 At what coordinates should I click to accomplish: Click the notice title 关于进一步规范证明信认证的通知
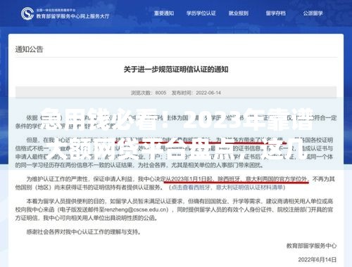click(x=176, y=70)
